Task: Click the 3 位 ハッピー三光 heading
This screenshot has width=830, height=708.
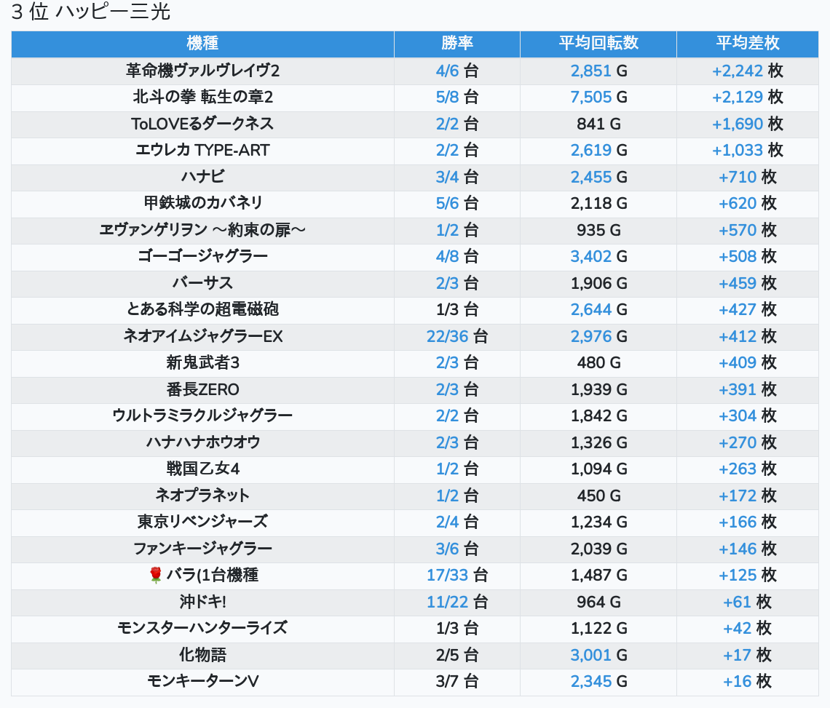Action: (91, 12)
